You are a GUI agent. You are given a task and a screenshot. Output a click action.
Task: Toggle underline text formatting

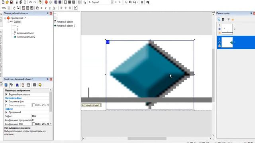click(49, 8)
